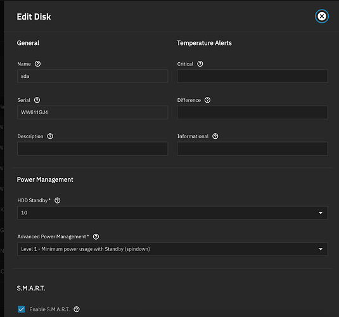Open help for Enable S.M.A.R.T.

pyautogui.click(x=76, y=309)
